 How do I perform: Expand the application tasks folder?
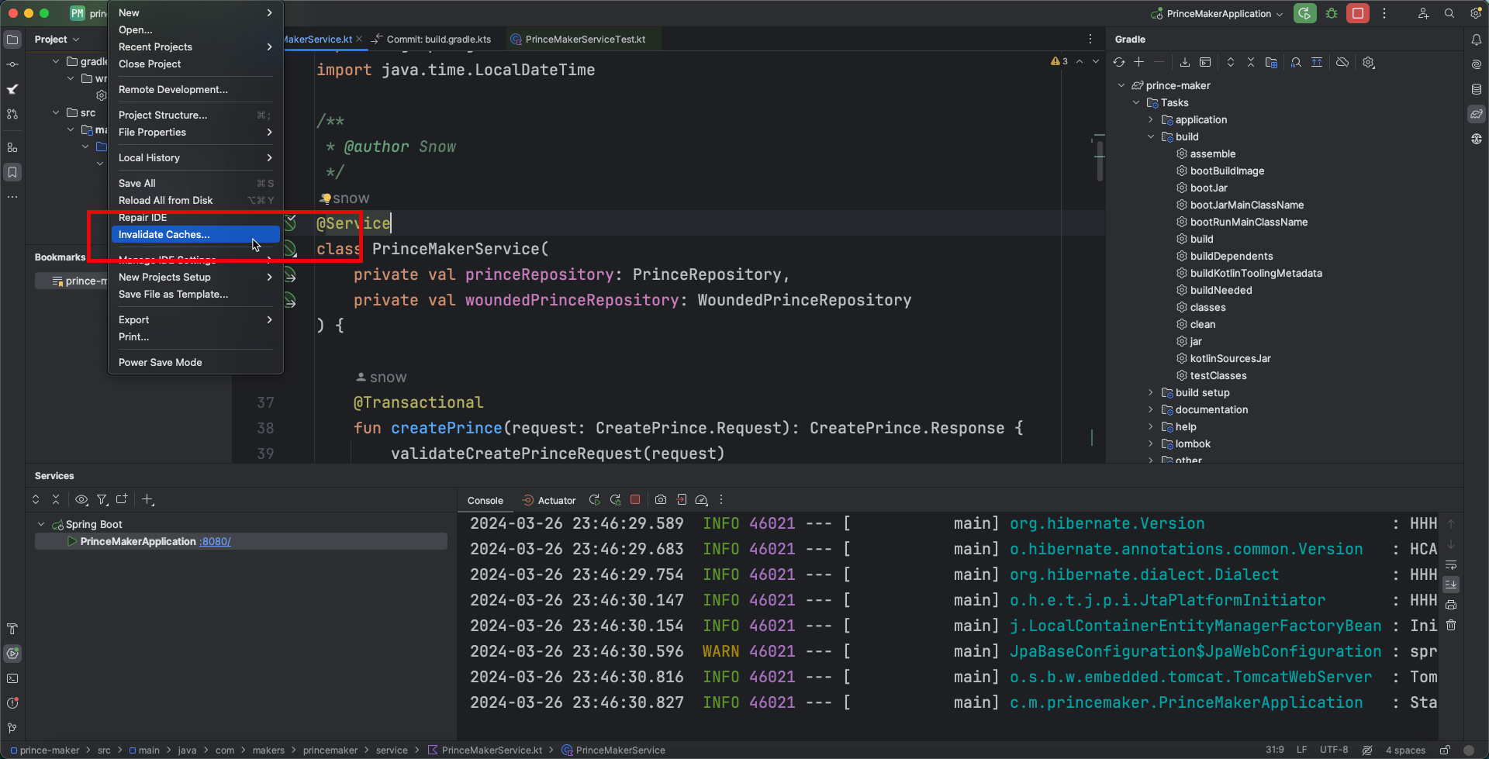pos(1151,119)
